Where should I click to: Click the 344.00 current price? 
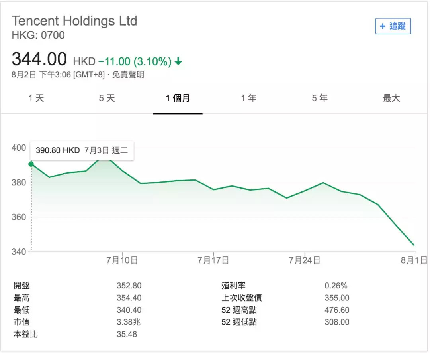click(x=39, y=59)
